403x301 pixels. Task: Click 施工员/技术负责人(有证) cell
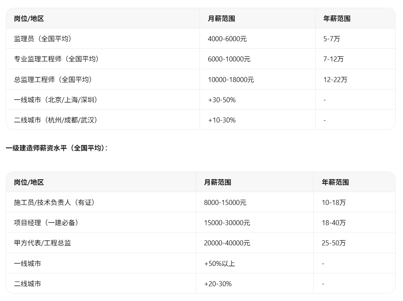click(54, 203)
